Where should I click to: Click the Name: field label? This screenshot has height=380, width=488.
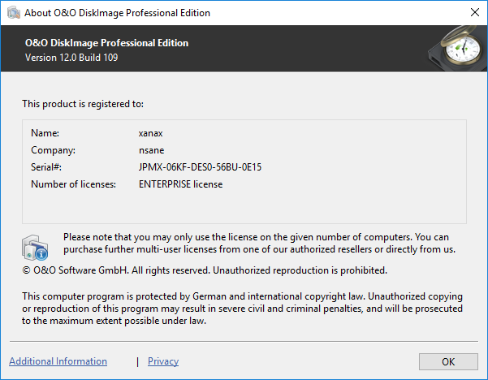click(45, 133)
